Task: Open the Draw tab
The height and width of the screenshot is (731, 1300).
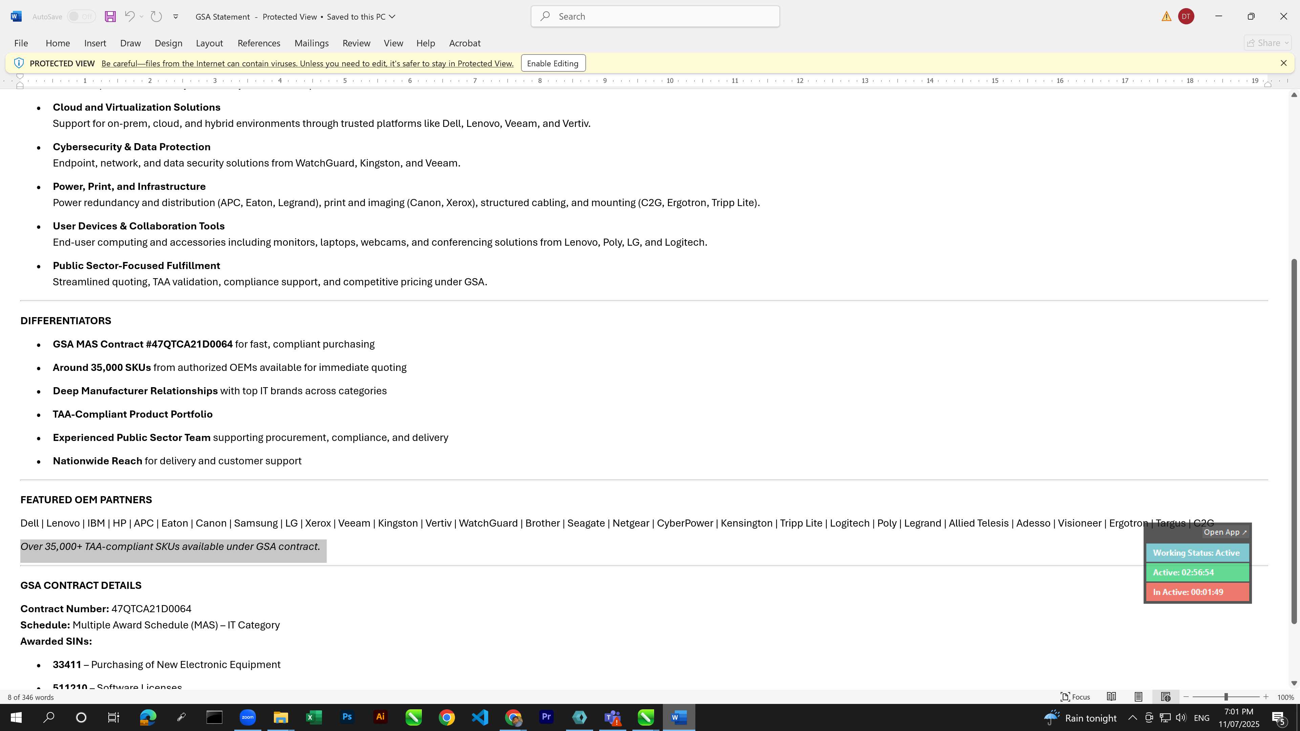Action: point(130,43)
